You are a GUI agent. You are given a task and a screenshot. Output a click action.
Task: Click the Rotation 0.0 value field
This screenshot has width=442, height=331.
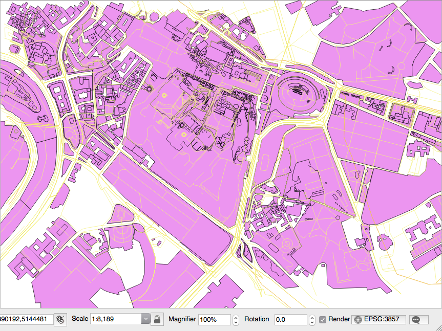(290, 319)
